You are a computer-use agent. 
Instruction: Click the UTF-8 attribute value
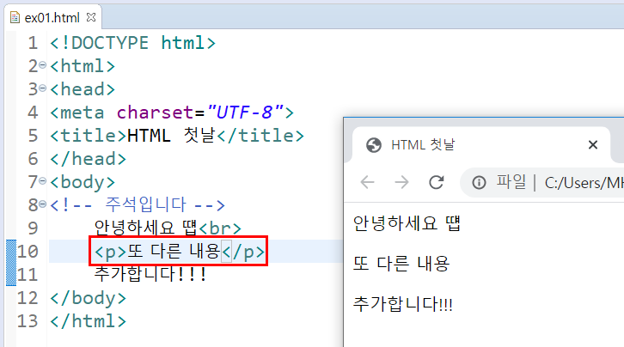[x=246, y=113]
